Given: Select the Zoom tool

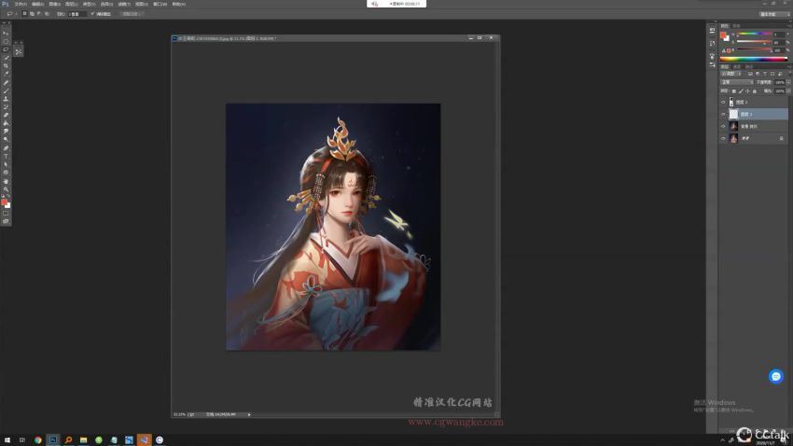Looking at the screenshot, I should (x=7, y=188).
